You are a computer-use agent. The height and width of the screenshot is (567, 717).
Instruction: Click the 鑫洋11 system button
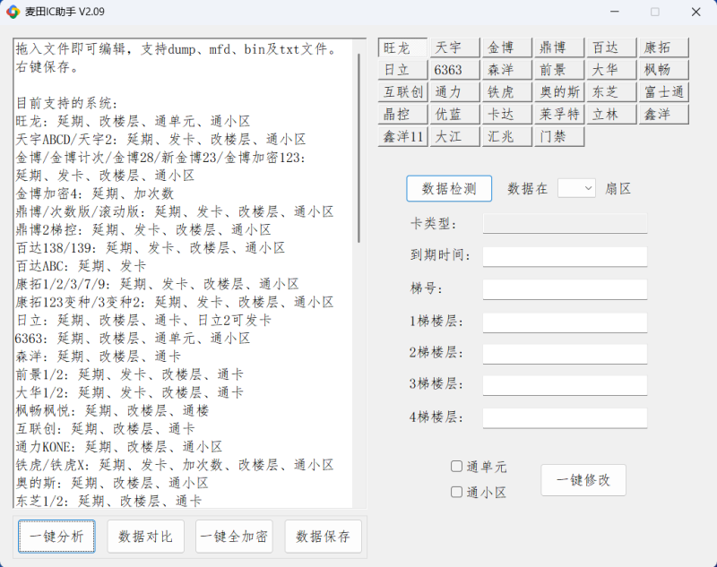(402, 137)
